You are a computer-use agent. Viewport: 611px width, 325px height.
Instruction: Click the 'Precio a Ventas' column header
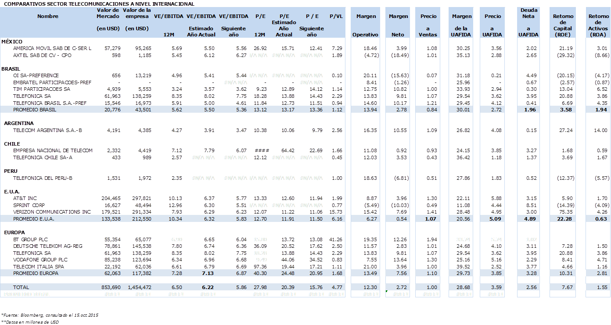point(428,25)
